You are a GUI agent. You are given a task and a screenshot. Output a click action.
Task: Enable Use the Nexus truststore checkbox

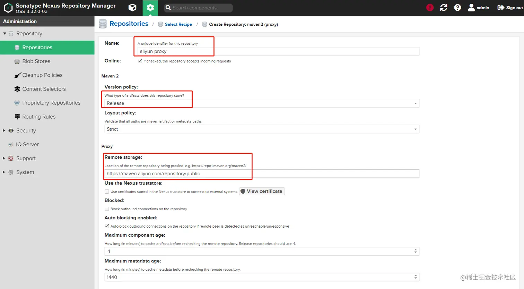point(107,192)
